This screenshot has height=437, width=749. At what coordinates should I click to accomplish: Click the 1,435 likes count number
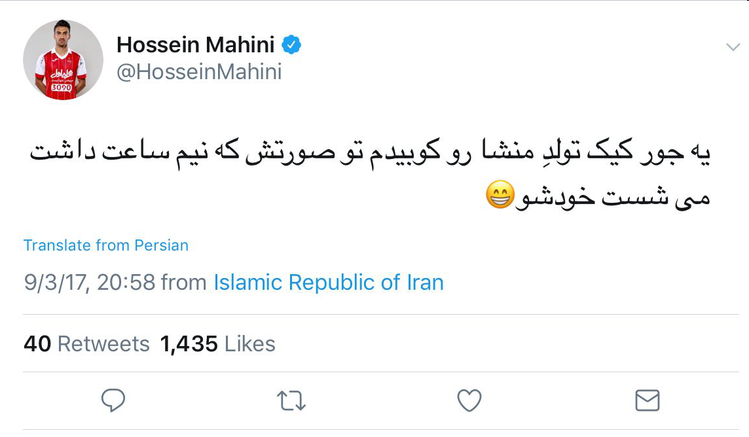click(189, 344)
